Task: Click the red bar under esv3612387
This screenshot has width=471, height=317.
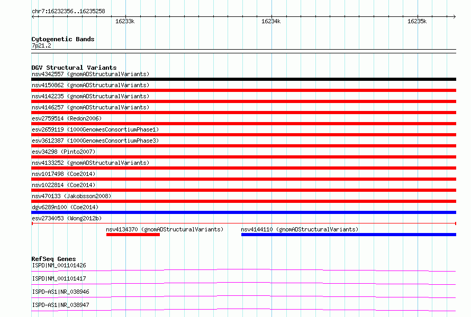Action: (x=243, y=146)
